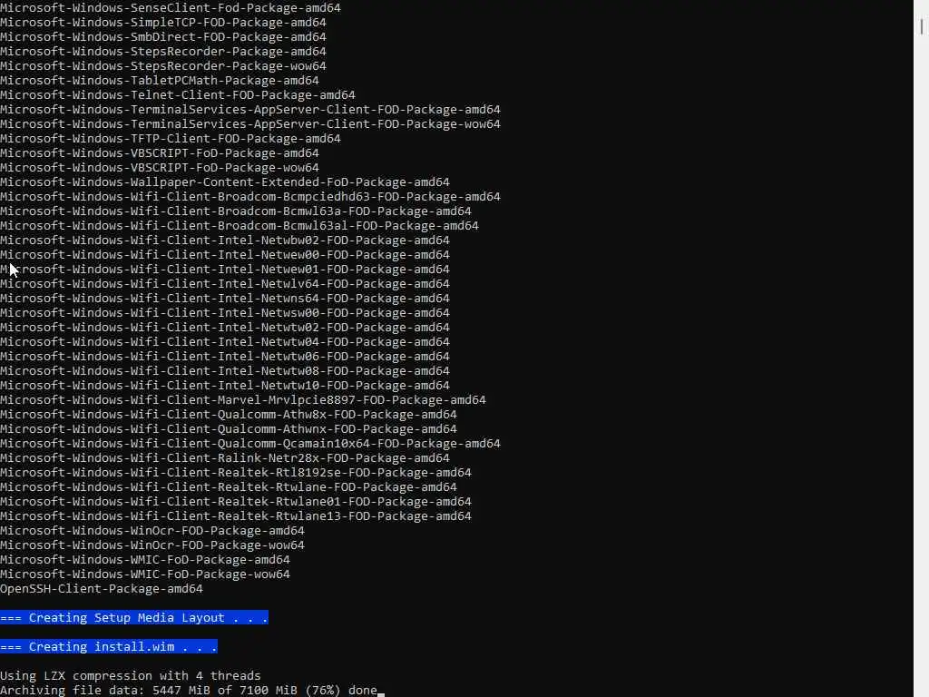This screenshot has width=929, height=697.
Task: Click Wifi-Client-Marvel-Mrvlpcie8897 package line
Action: tap(243, 400)
